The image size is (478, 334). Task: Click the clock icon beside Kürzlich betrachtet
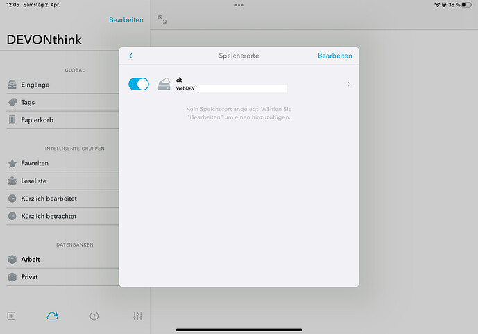pos(12,216)
